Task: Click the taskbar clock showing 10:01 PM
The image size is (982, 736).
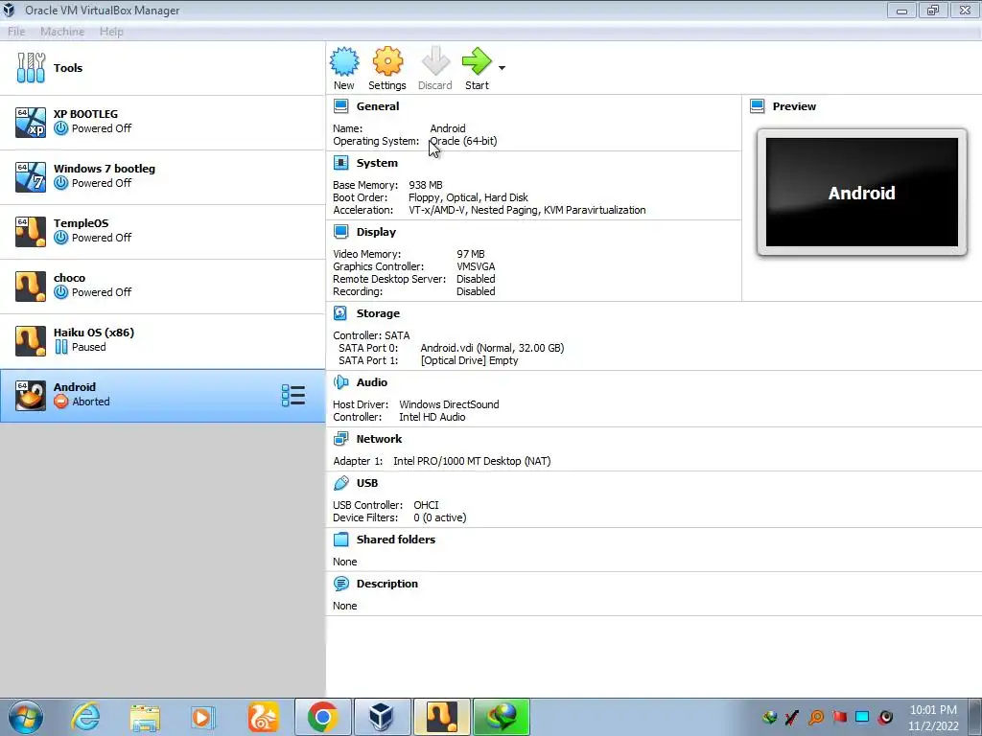Action: tap(933, 710)
